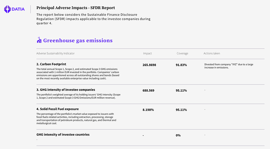Click the factory icon beside Greenhouse gas emissions
270x149 pixels.
pos(39,40)
